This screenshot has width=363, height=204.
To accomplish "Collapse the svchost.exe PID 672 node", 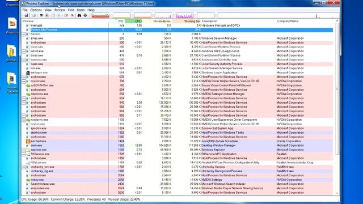I will [24, 77].
